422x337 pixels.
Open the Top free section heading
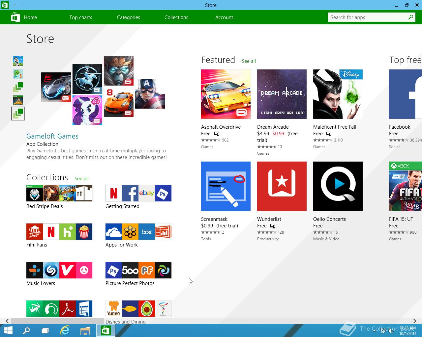pos(406,60)
